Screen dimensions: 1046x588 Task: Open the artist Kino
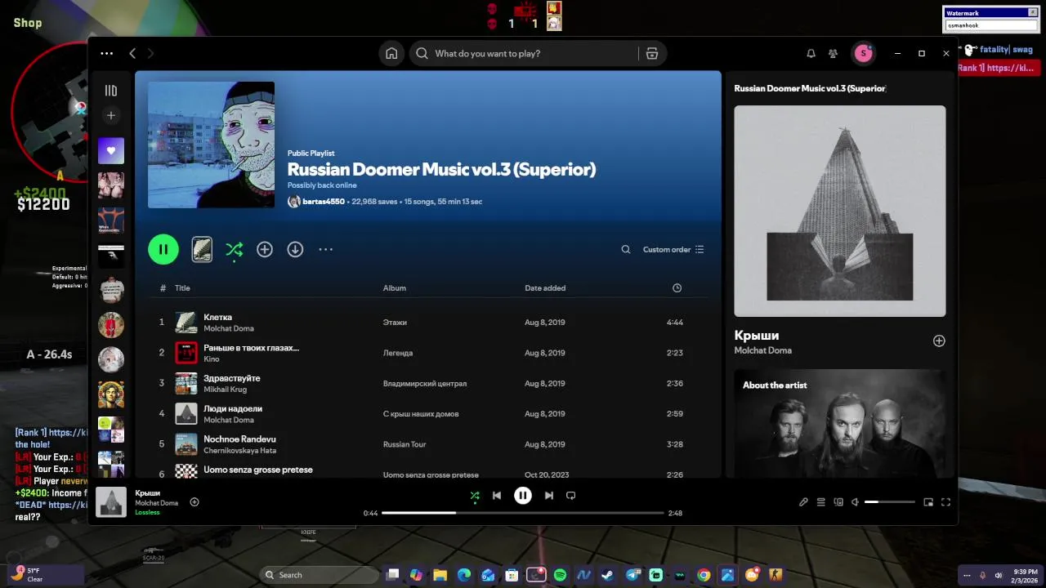coord(212,359)
